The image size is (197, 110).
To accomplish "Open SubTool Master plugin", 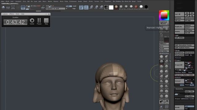I will pos(164,23).
